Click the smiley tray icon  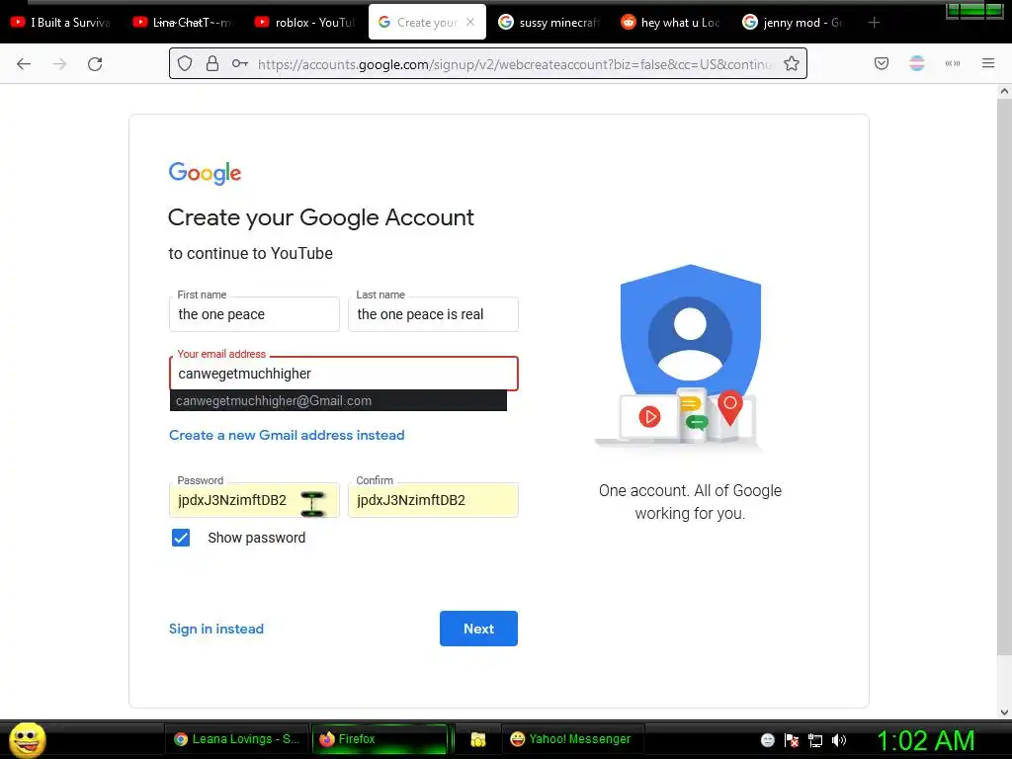point(767,740)
